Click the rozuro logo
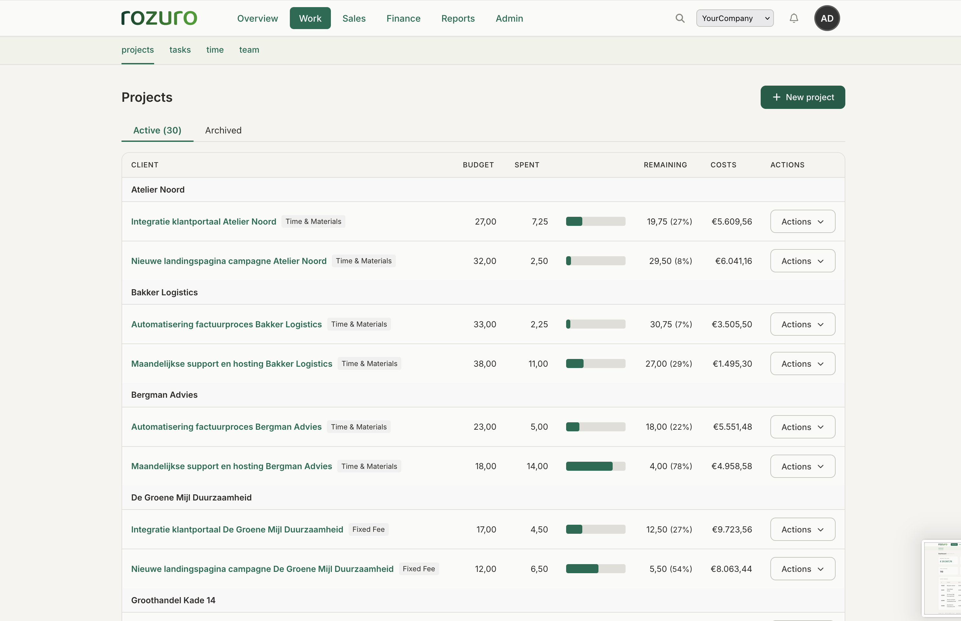This screenshot has width=961, height=621. (x=159, y=18)
